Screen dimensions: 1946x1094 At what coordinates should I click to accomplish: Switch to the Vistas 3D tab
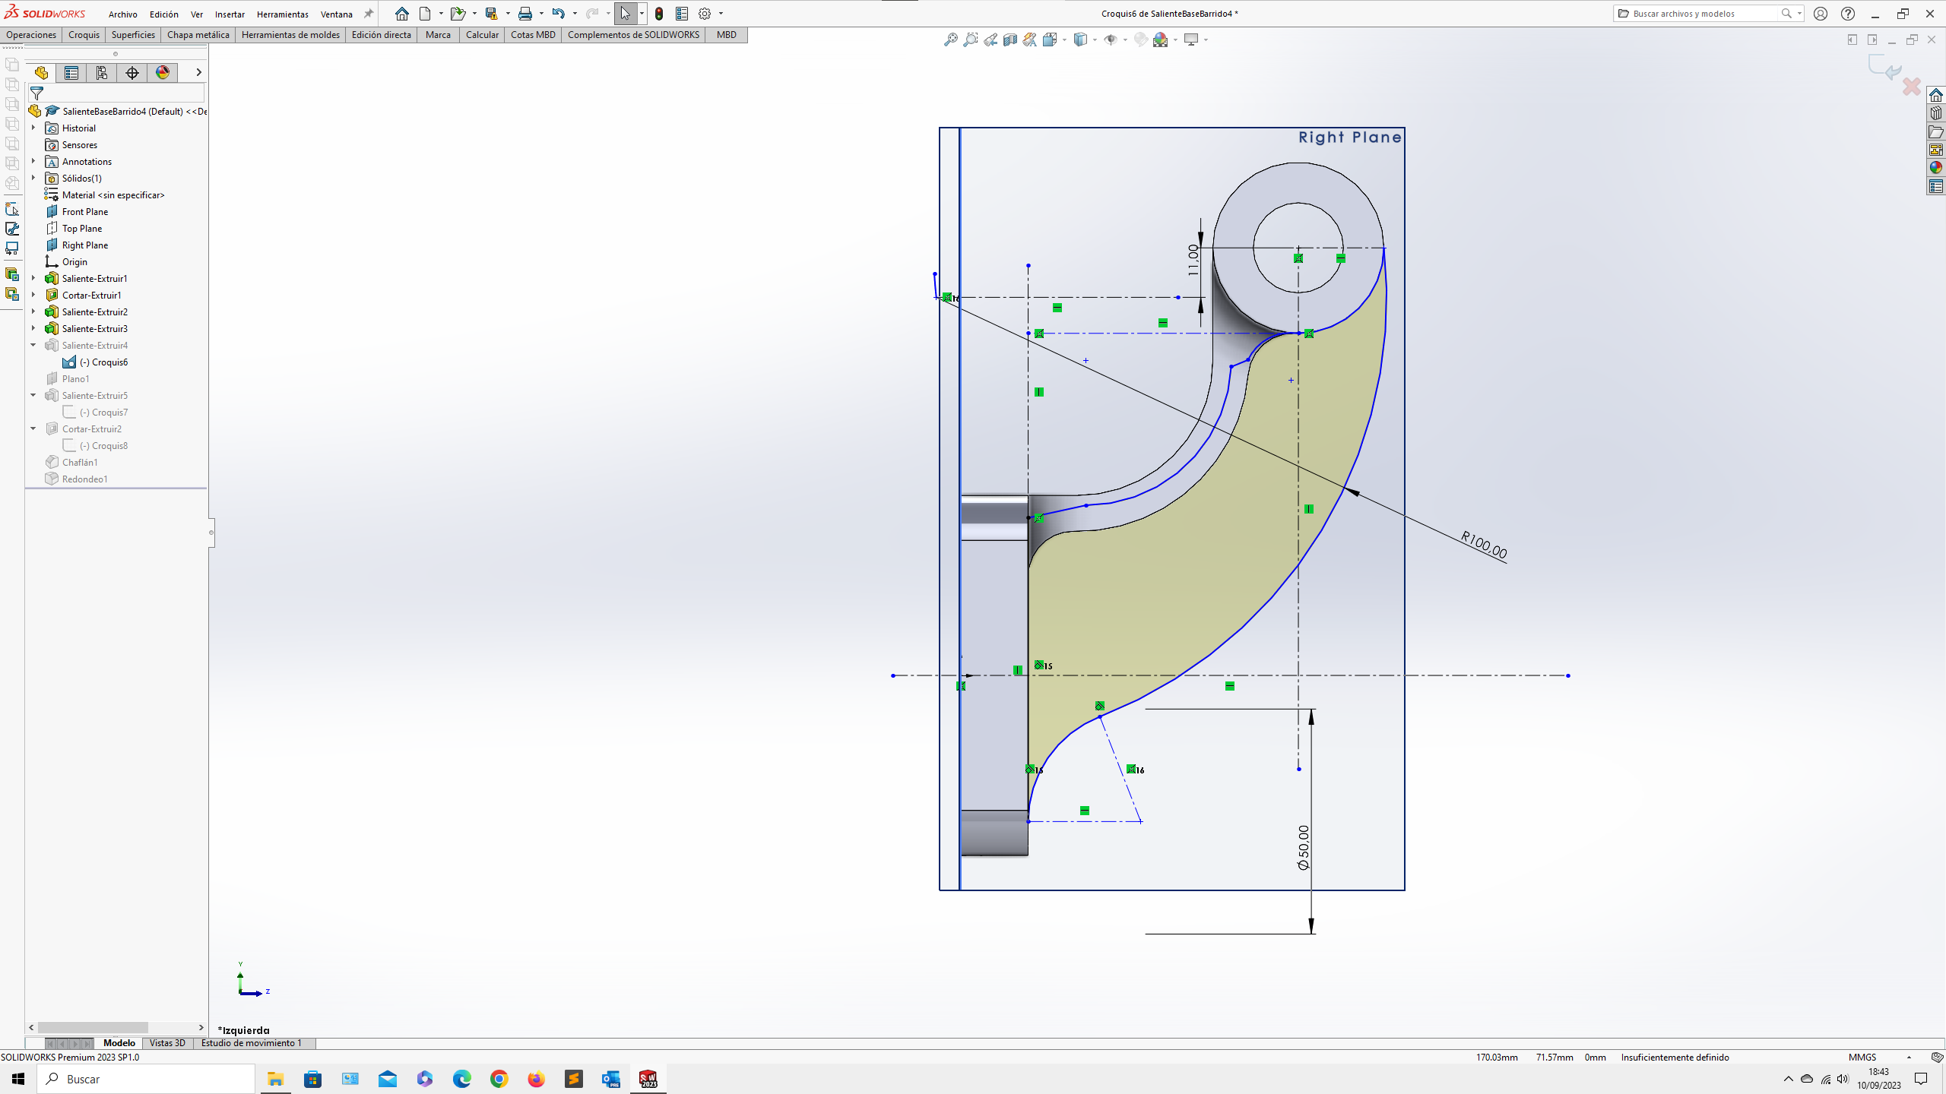tap(167, 1043)
